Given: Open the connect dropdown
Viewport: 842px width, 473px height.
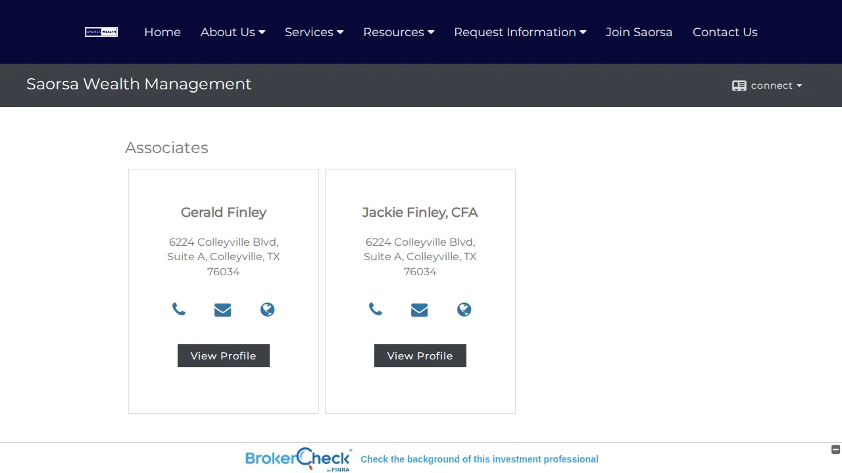Looking at the screenshot, I should point(767,85).
